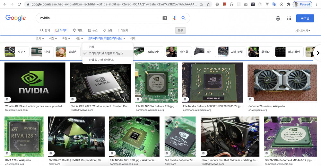Go back using browser back arrow
321x166 pixels.
coord(5,4)
